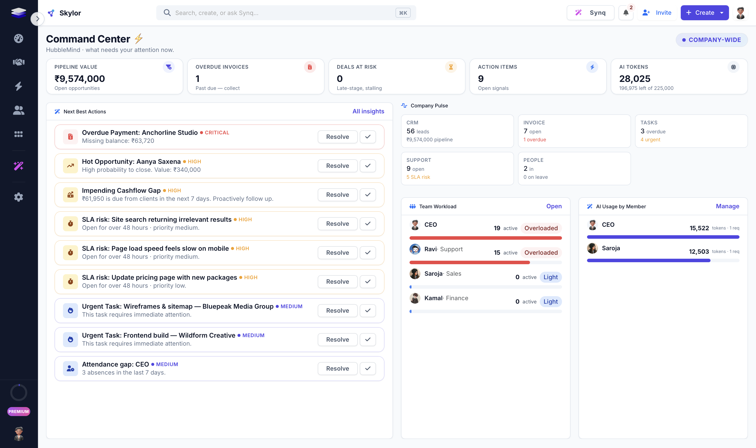The width and height of the screenshot is (756, 448).
Task: Click the flame icon for Frontend build task
Action: 70,340
